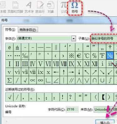
Task: Select the ∩ intersection symbol cell
Action: click(94, 80)
